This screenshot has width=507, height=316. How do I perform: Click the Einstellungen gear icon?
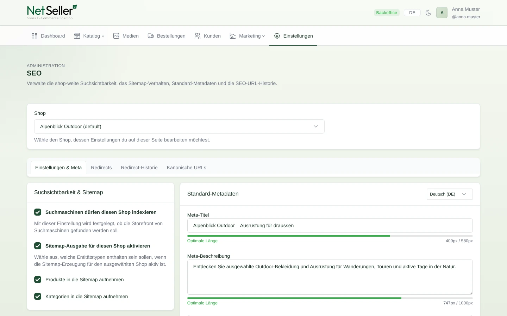tap(277, 36)
